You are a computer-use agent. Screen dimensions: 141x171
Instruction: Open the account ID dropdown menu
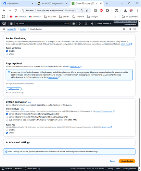pos(125,22)
